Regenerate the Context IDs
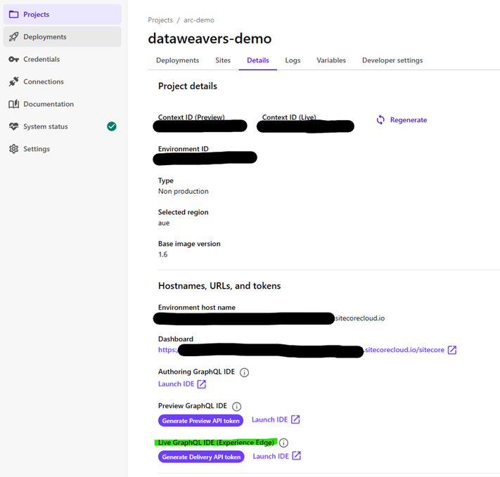This screenshot has width=500, height=477. [402, 120]
